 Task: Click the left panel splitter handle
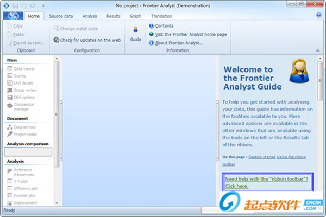[x=61, y=130]
